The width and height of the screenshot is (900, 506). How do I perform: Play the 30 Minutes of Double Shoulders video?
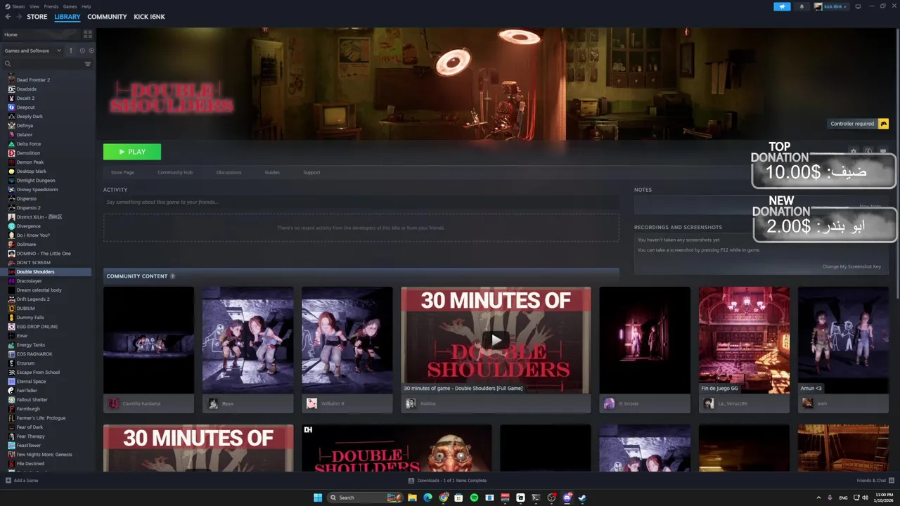(496, 340)
